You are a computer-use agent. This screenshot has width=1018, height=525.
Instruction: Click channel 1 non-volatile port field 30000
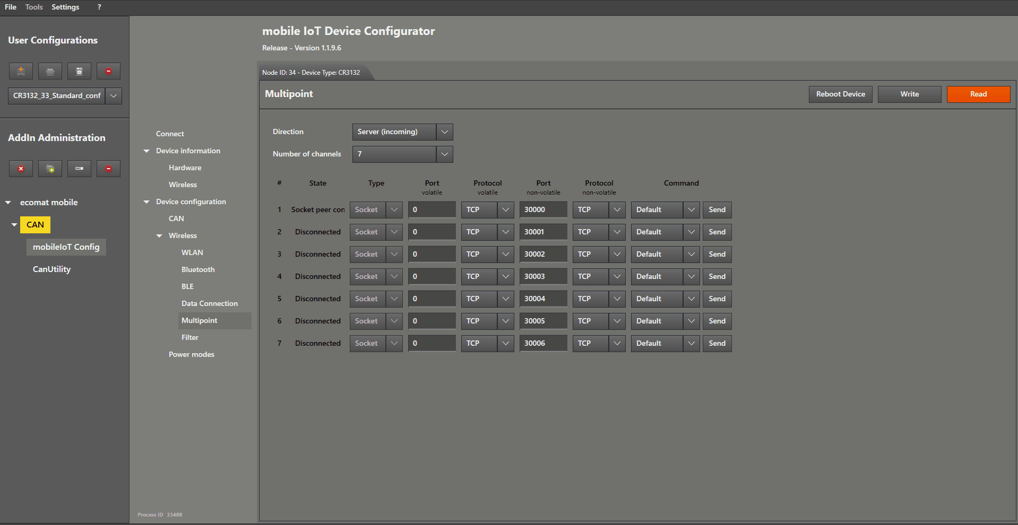click(x=543, y=210)
